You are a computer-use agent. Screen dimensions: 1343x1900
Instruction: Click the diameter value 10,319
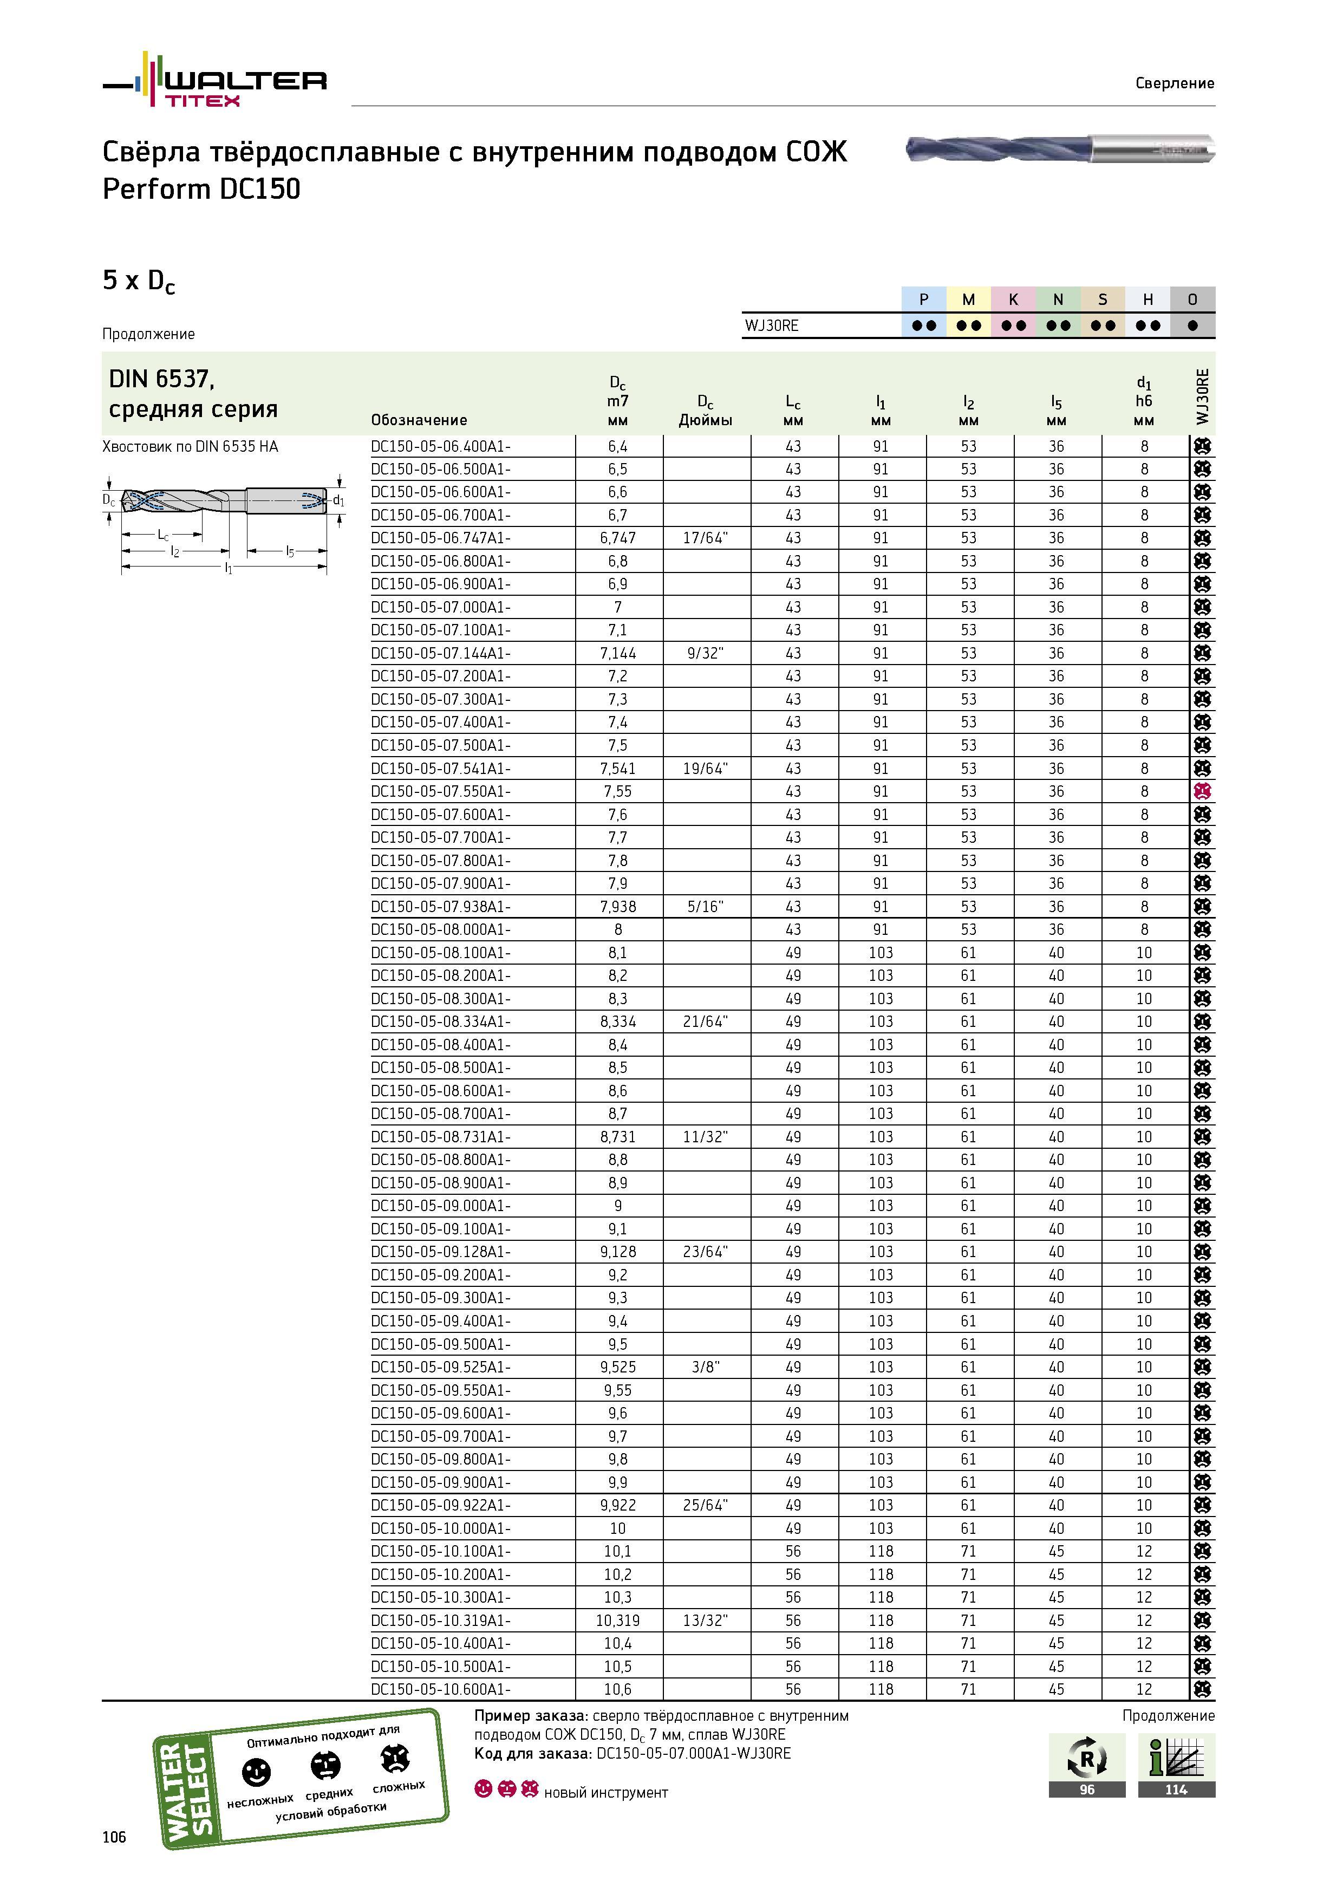click(617, 1621)
